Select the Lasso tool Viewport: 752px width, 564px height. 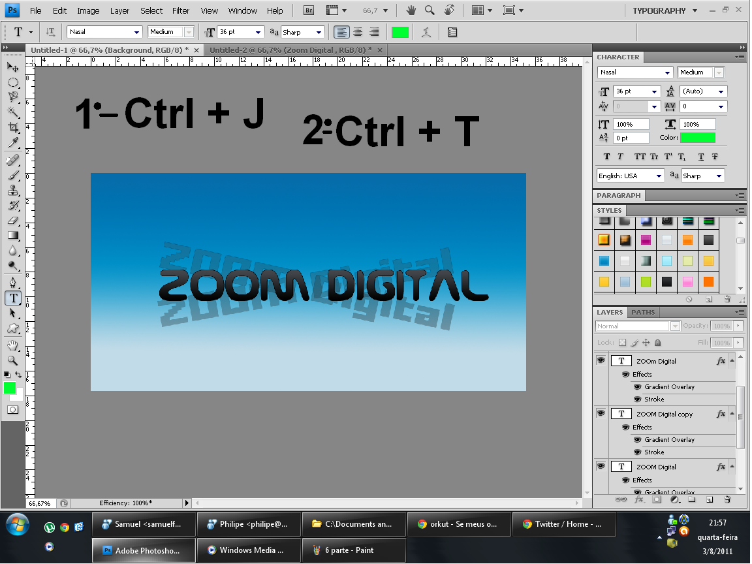click(x=13, y=97)
